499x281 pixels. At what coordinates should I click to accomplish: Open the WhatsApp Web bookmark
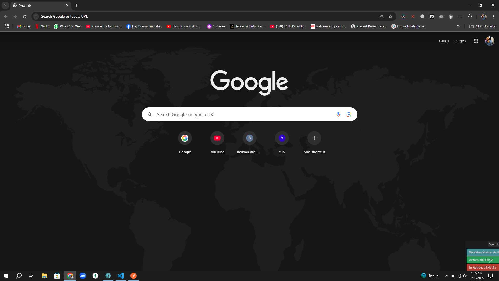[x=68, y=26]
